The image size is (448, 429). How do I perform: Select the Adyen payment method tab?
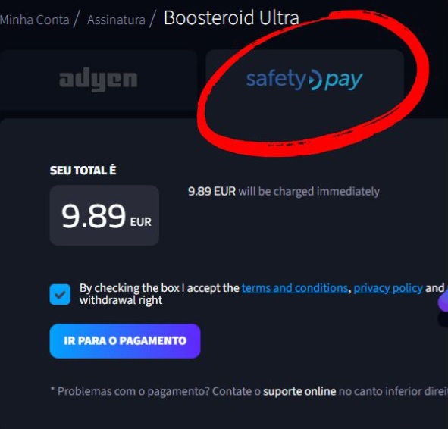pos(99,80)
